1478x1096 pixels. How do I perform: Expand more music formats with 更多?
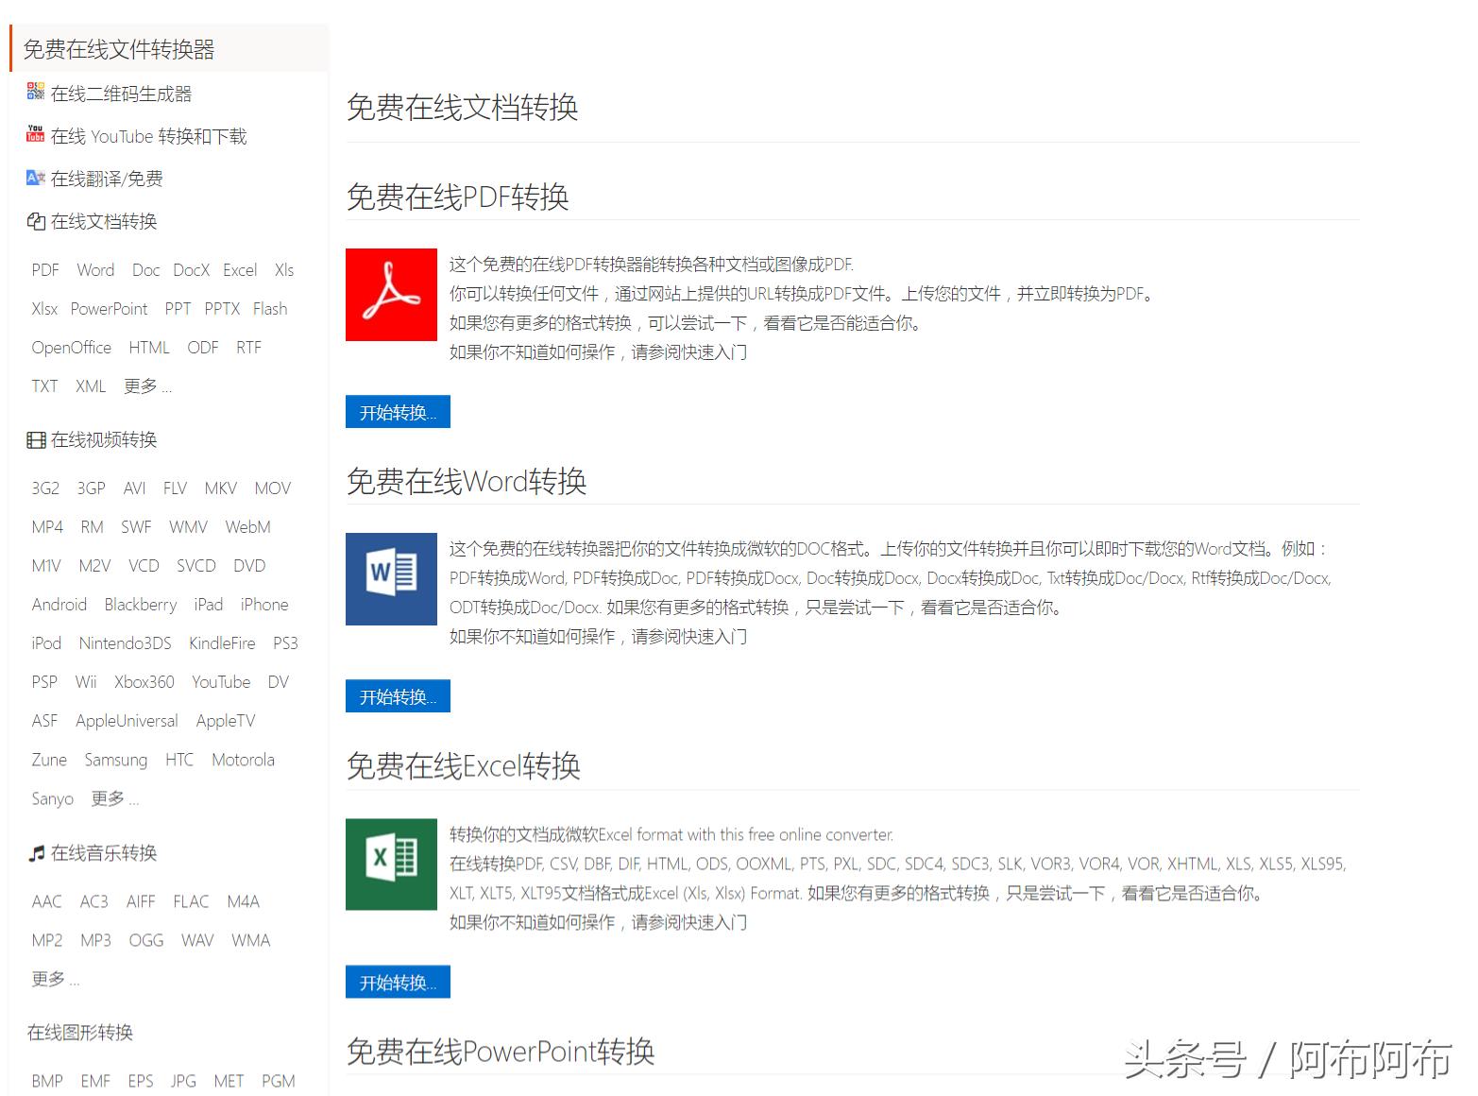click(52, 978)
